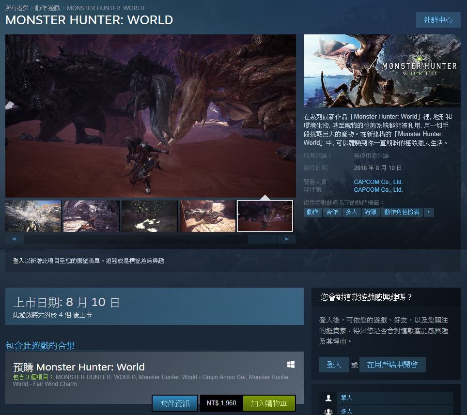
Task: Click 預購 Monster Hunter: World package title
Action: click(x=79, y=367)
